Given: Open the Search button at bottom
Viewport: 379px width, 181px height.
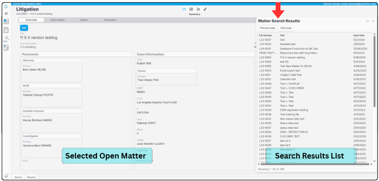Looking at the screenshot, I should 18,177.
